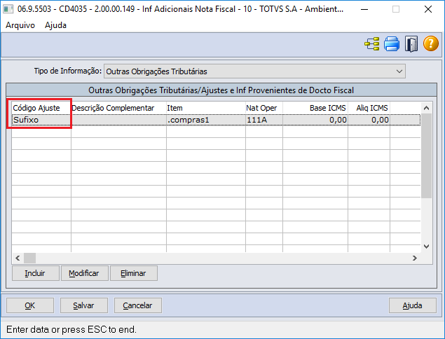Open the hierarchy tree toolbar icon
The width and height of the screenshot is (445, 339).
(x=372, y=44)
